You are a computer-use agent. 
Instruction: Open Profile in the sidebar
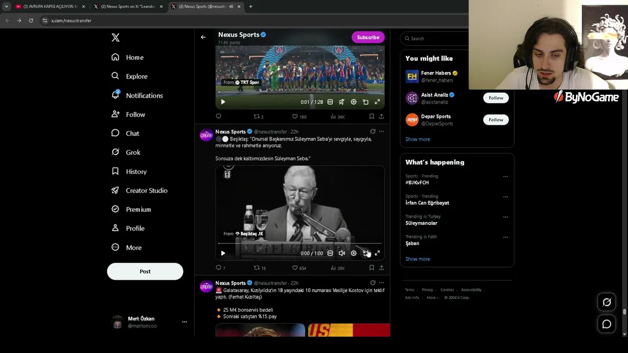pos(128,228)
